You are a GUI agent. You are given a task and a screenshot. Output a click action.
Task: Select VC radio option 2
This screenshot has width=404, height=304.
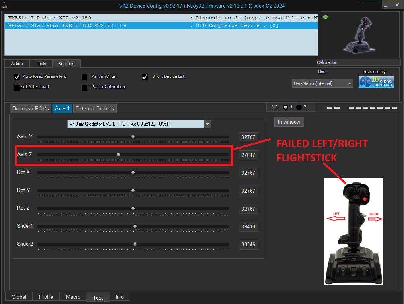(299, 107)
